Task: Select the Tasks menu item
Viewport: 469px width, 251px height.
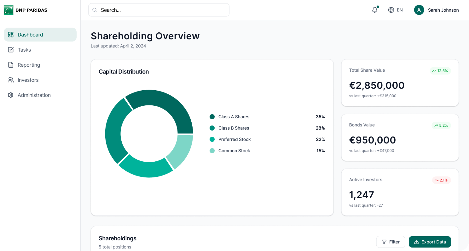Action: click(x=24, y=50)
